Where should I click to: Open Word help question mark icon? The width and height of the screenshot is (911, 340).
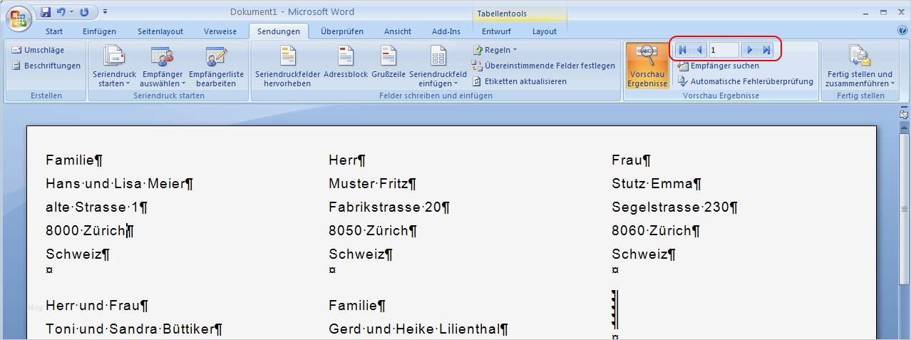[x=902, y=31]
